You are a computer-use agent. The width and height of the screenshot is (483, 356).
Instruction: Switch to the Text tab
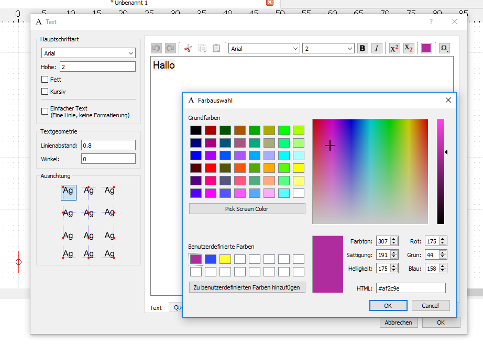coord(156,308)
